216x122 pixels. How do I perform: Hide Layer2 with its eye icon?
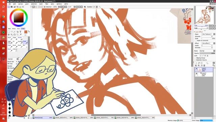pyautogui.click(x=196, y=74)
